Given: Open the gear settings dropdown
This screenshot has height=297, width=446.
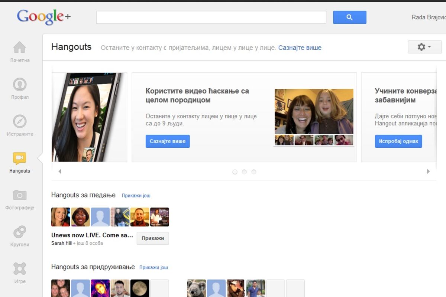Looking at the screenshot, I should [424, 47].
